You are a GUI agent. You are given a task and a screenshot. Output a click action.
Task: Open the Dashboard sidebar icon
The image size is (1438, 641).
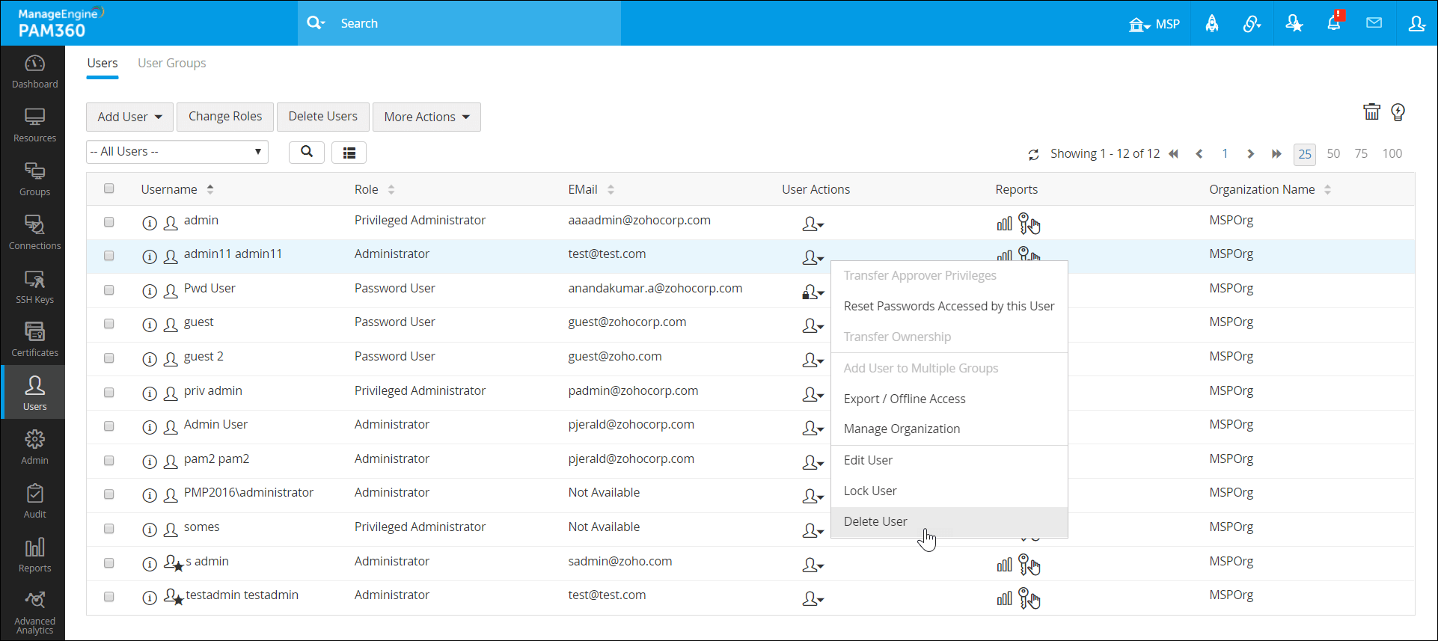click(x=34, y=72)
